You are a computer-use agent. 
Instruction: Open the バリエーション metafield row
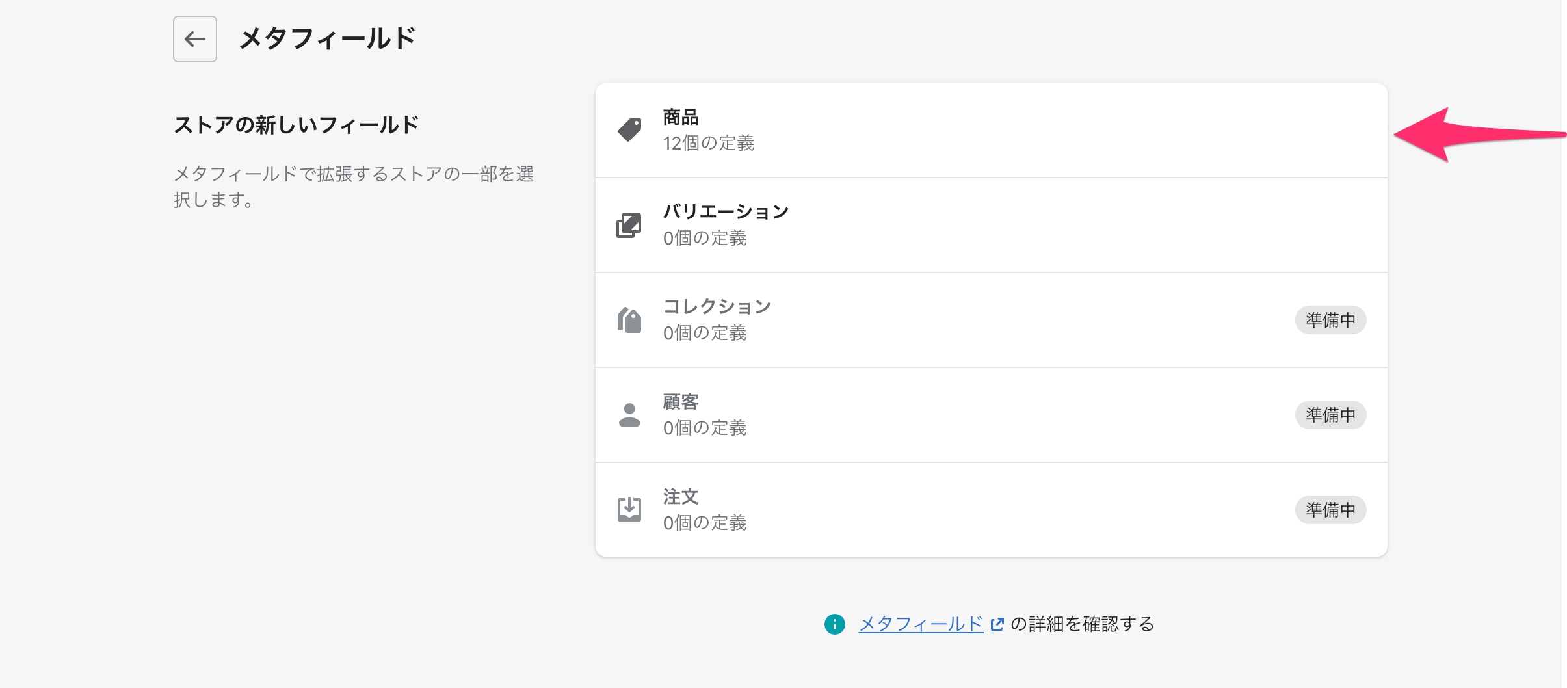coord(992,225)
